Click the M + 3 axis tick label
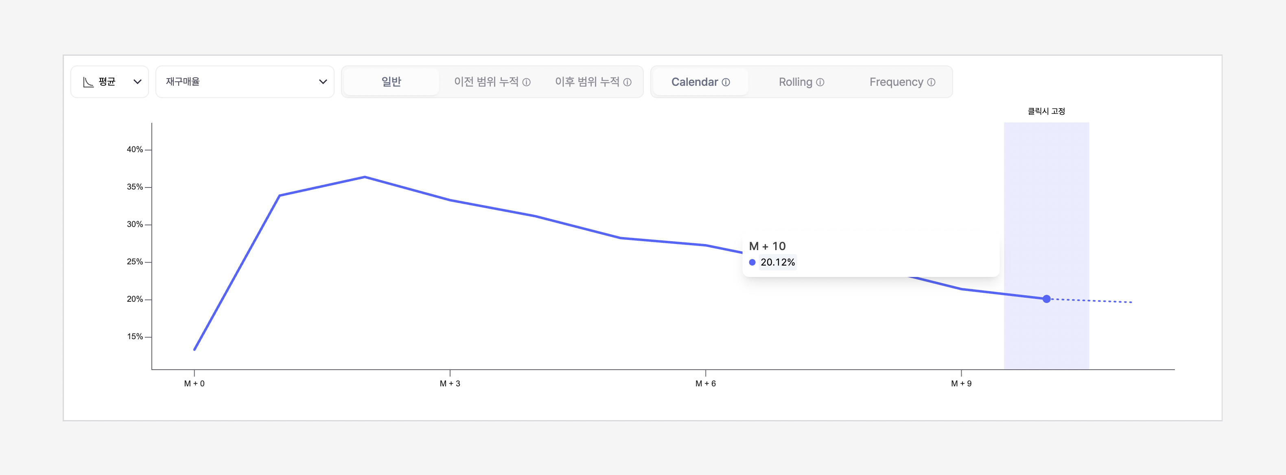The height and width of the screenshot is (475, 1286). [x=450, y=383]
